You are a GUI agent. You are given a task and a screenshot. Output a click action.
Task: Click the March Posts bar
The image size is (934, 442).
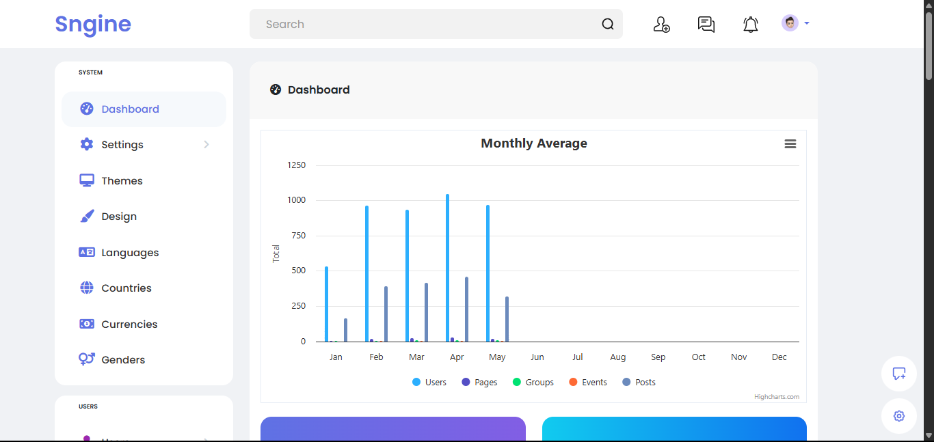coord(427,312)
